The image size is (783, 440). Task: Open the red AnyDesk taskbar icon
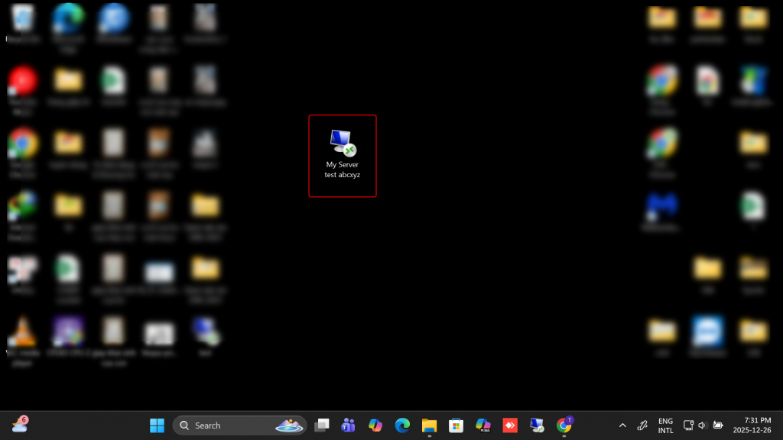point(510,425)
